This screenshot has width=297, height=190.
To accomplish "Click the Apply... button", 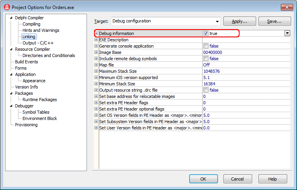I will (x=240, y=21).
